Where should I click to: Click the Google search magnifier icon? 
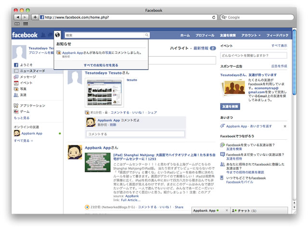pos(223,17)
